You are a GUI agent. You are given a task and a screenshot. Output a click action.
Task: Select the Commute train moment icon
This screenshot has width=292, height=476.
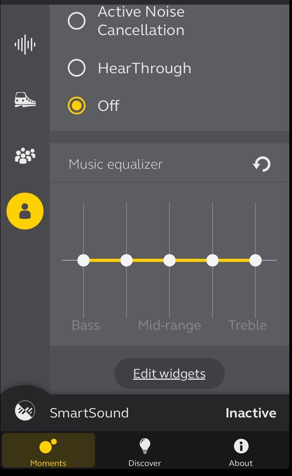coord(25,100)
